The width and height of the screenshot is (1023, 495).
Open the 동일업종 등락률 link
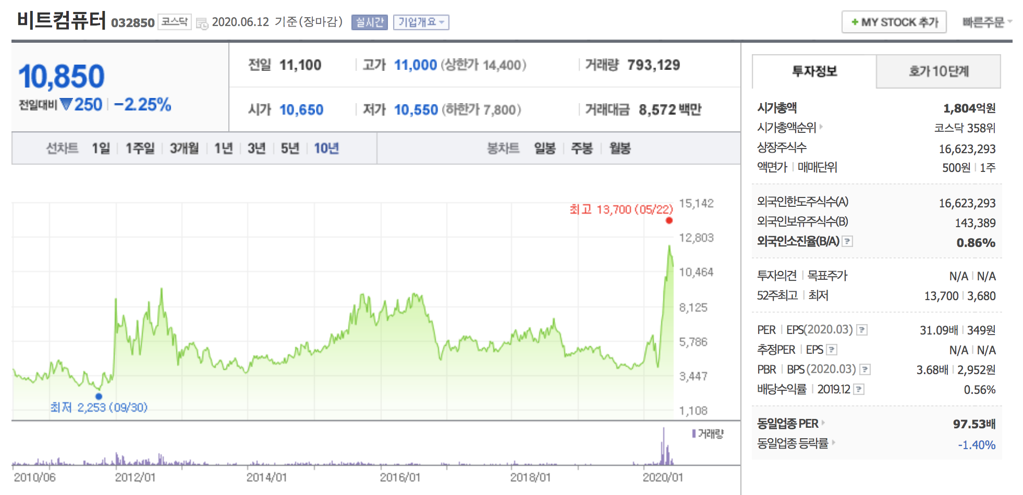click(x=793, y=443)
